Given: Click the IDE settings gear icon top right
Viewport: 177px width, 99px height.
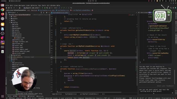Looking at the screenshot, I should click(173, 8).
